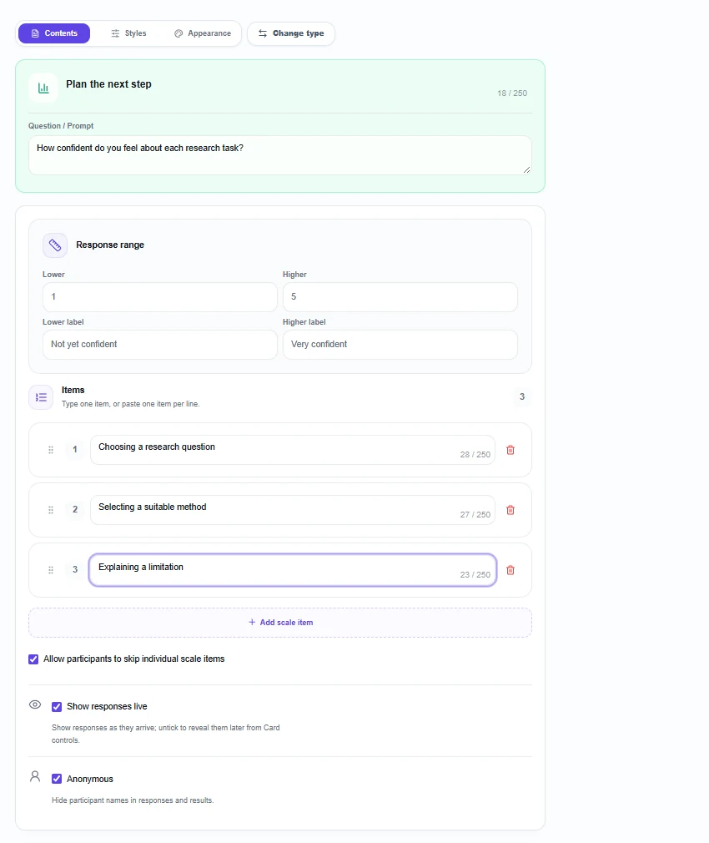Screen dimensions: 709x843
Task: Click the 'Items' heading
Action: click(73, 391)
